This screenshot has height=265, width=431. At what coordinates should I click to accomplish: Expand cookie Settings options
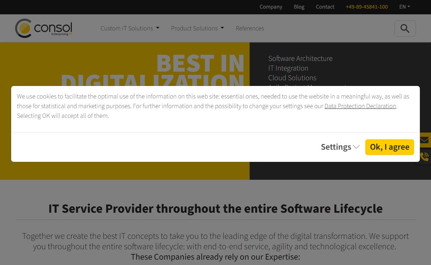click(x=340, y=147)
